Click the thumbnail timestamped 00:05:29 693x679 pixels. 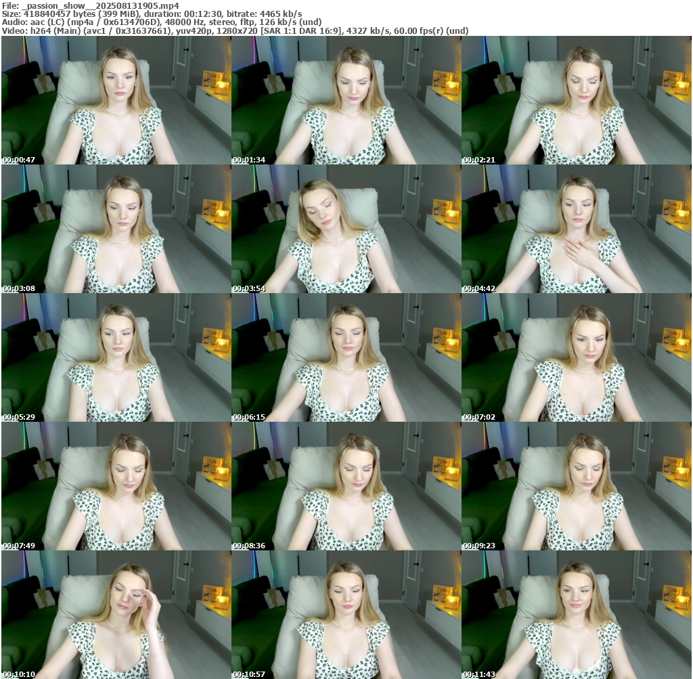[116, 357]
